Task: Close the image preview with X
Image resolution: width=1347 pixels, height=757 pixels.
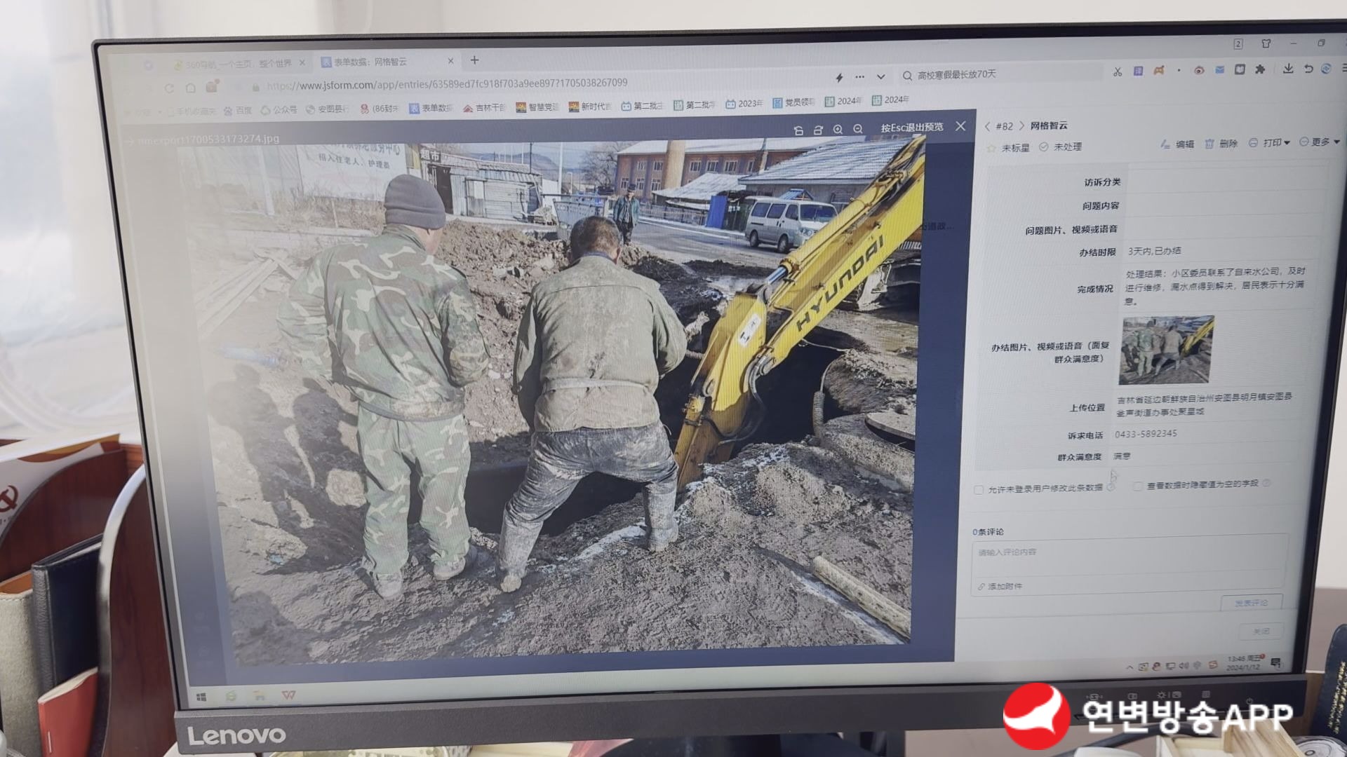Action: point(960,126)
